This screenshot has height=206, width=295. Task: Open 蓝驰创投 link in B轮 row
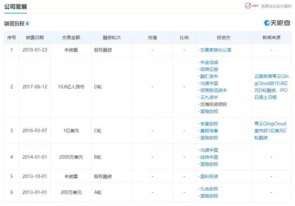(x=209, y=164)
